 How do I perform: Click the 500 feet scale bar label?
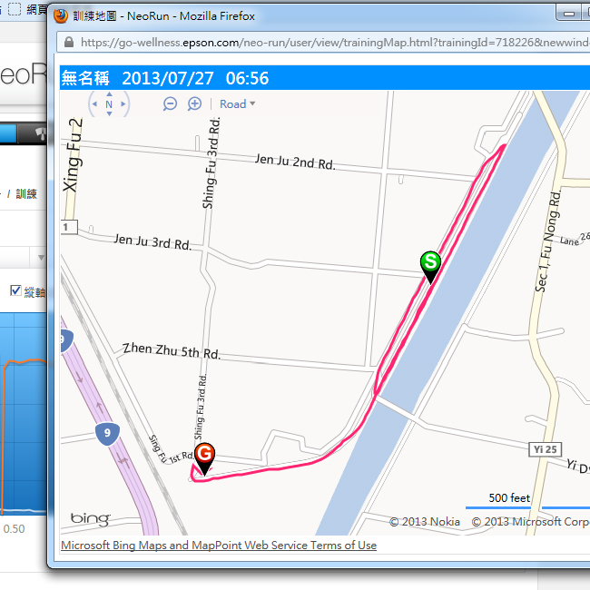pos(509,497)
